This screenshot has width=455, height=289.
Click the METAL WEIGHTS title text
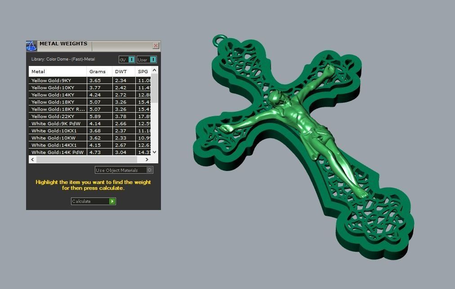[x=63, y=44]
